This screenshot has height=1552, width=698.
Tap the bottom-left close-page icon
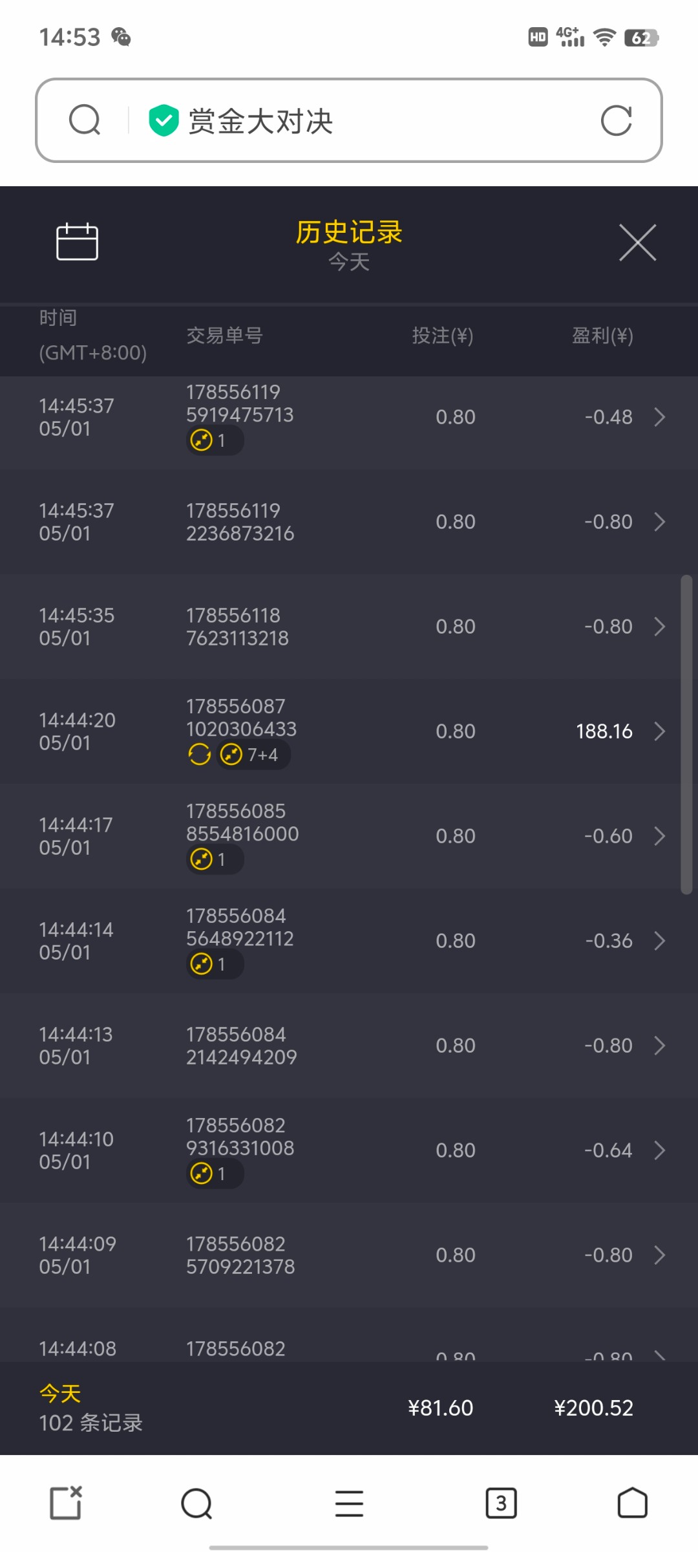[x=66, y=1503]
